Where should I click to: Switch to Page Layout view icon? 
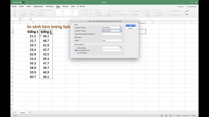(166, 116)
